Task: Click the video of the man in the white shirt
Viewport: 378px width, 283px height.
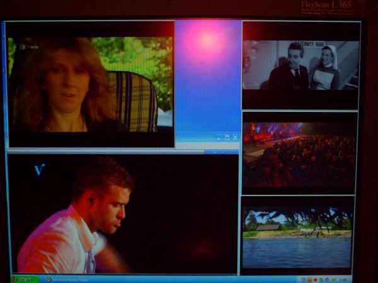Action: (x=123, y=214)
